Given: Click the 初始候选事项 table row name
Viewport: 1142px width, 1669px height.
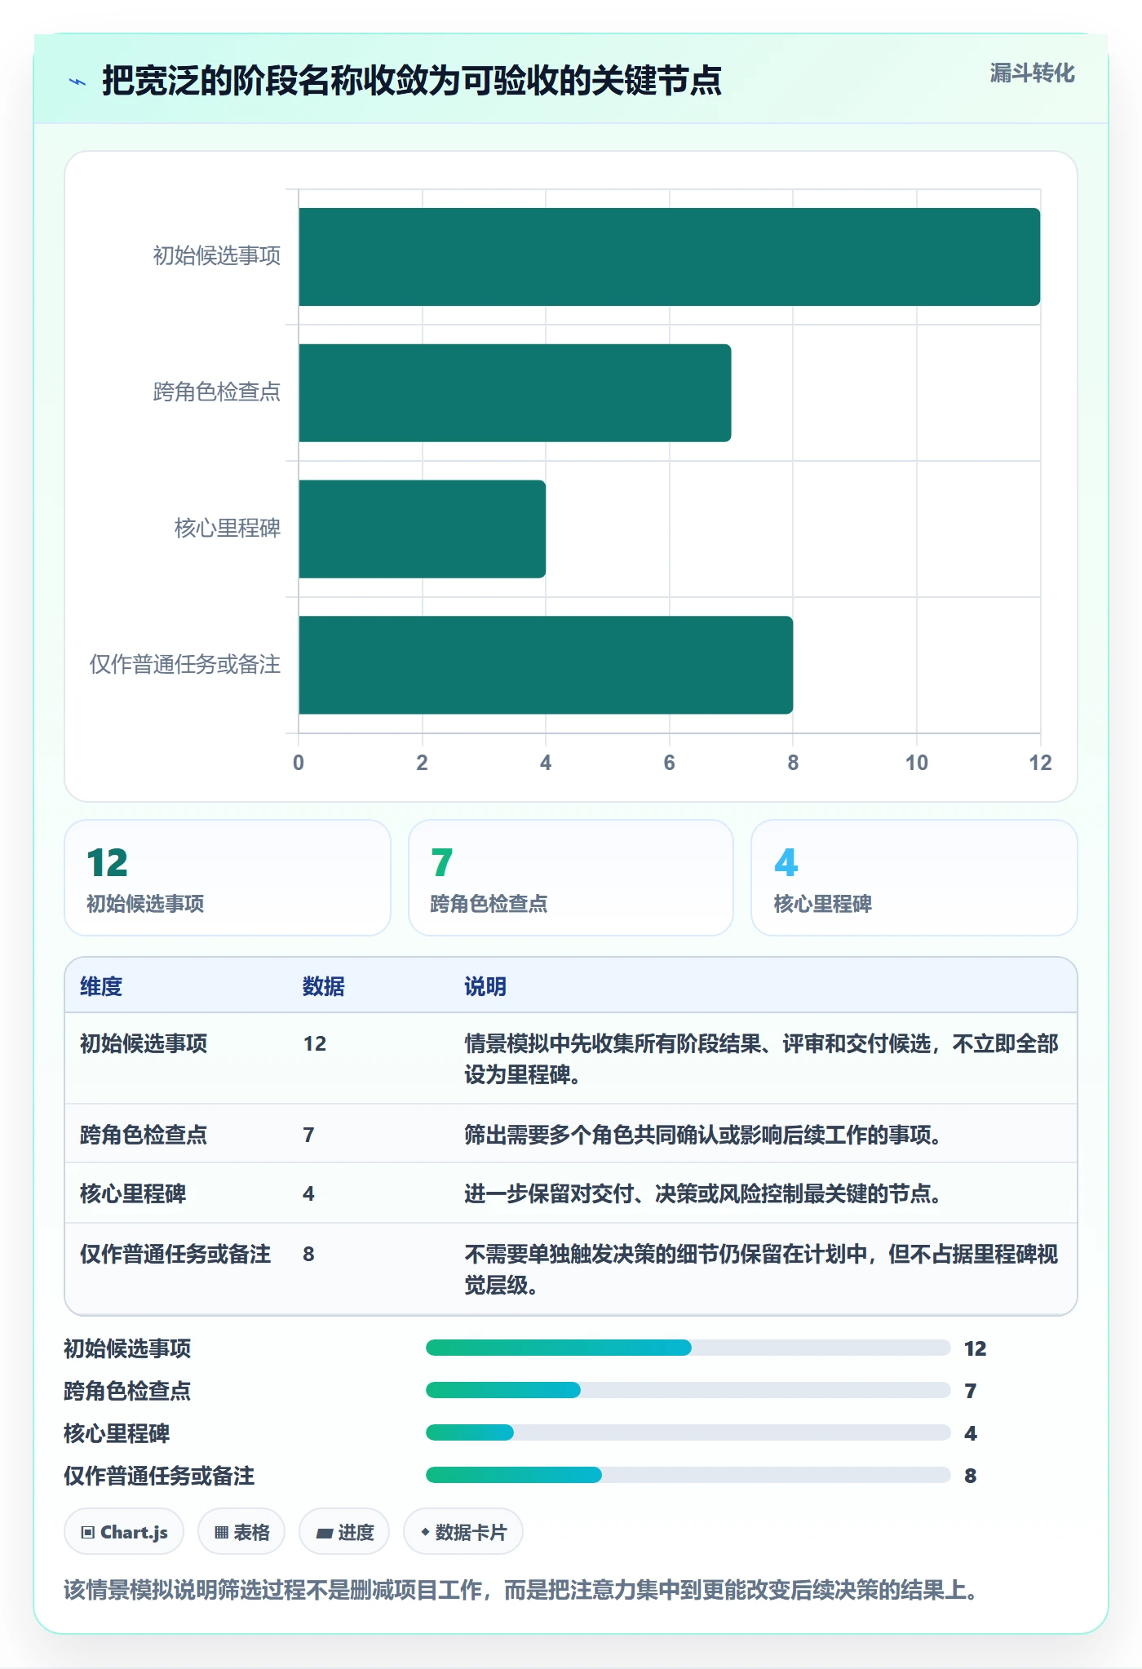Looking at the screenshot, I should coord(144,1043).
